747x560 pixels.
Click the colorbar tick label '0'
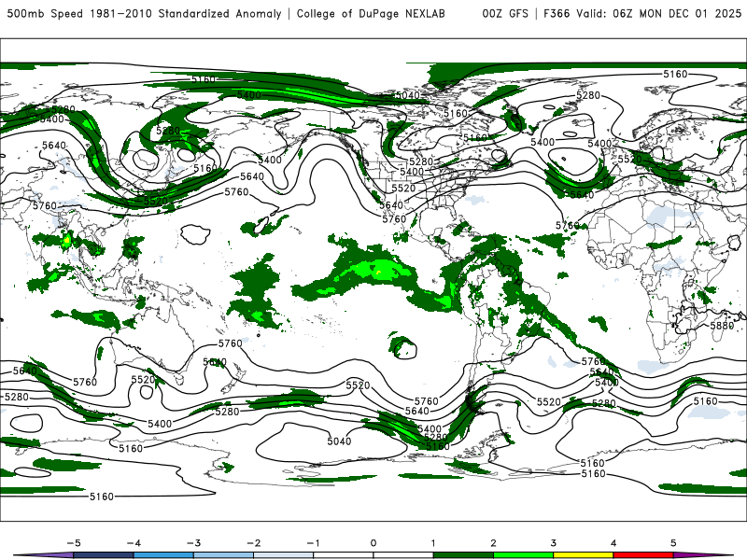click(x=373, y=543)
